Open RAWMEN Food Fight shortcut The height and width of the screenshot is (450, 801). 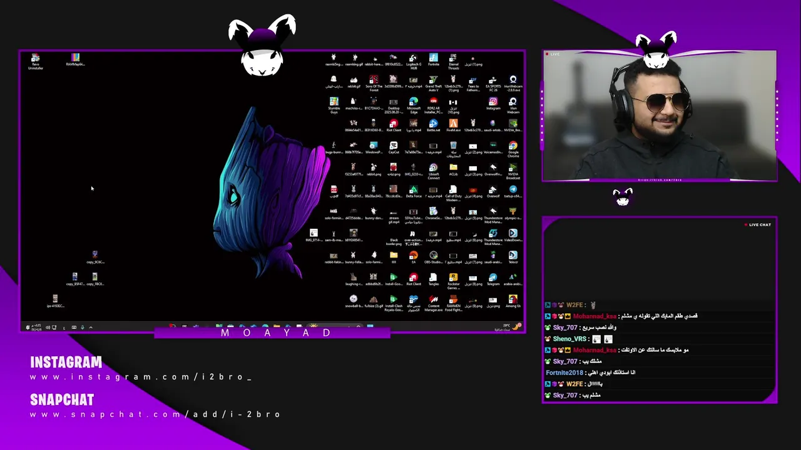click(453, 302)
